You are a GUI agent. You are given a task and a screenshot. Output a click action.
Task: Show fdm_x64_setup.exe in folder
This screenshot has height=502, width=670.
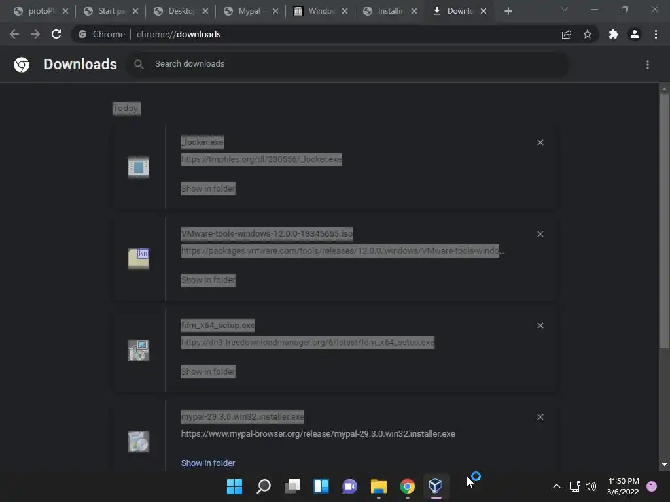208,372
